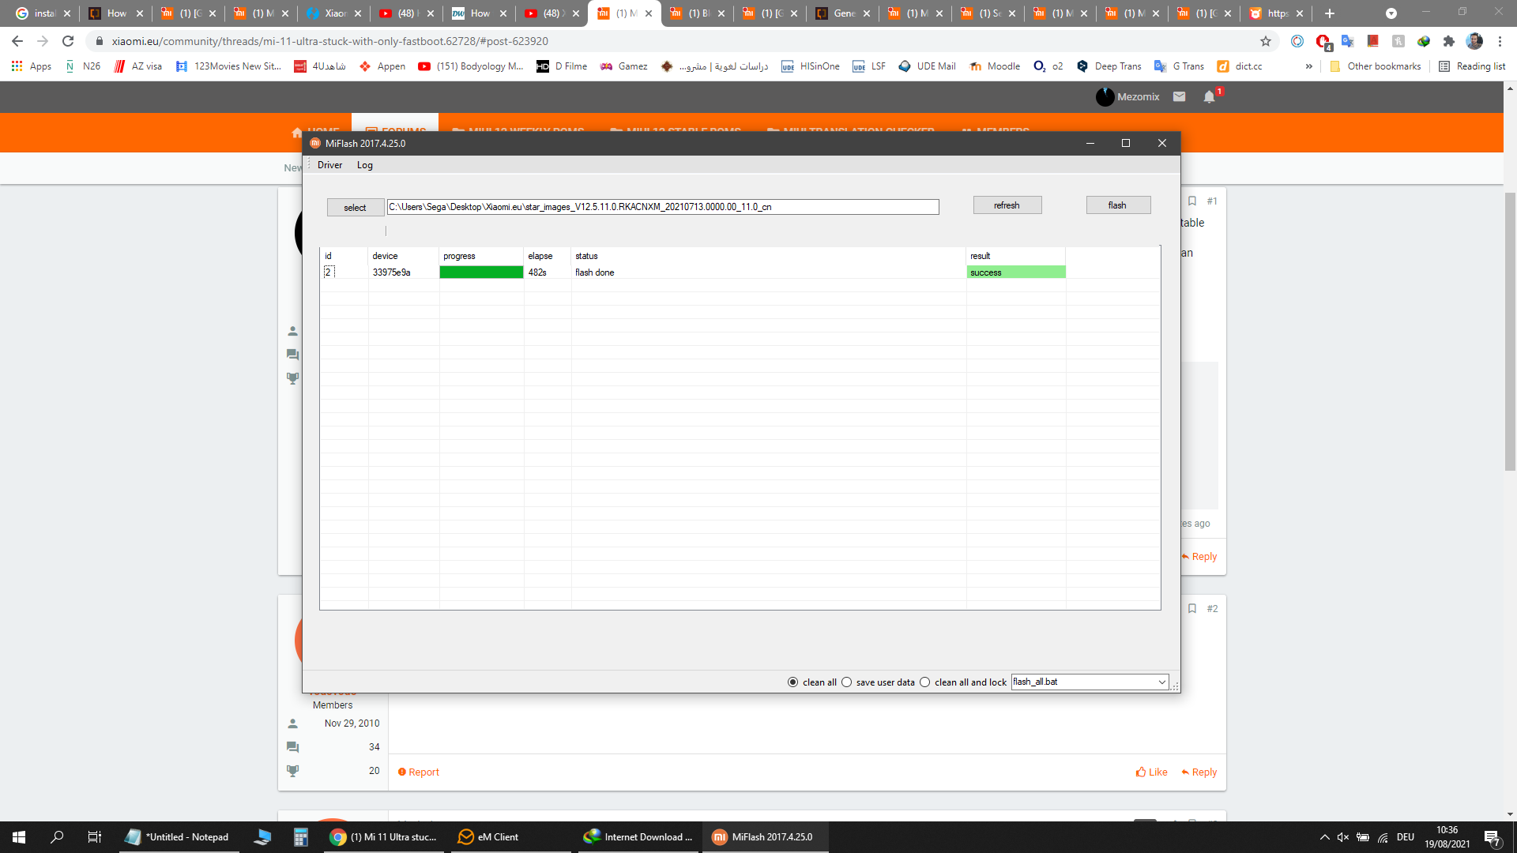1517x853 pixels.
Task: Click Reply on the first post
Action: [x=1200, y=557]
